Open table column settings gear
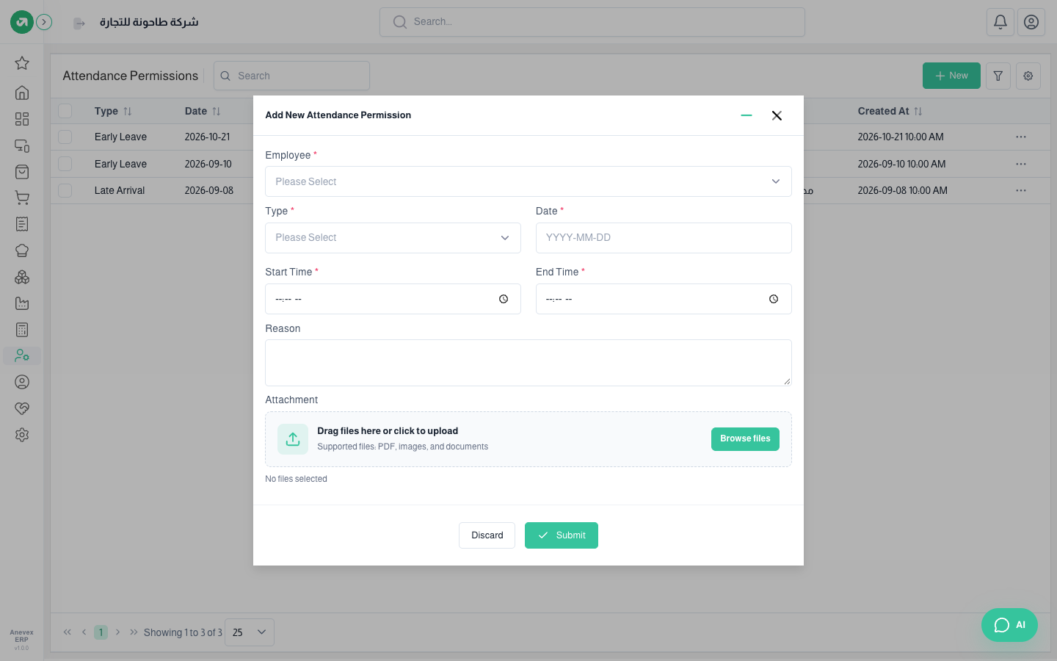The image size is (1057, 661). click(1028, 76)
